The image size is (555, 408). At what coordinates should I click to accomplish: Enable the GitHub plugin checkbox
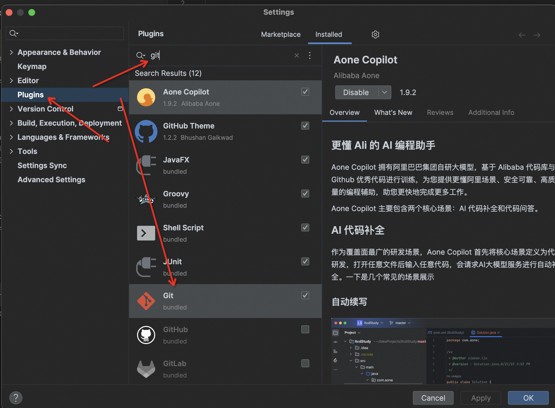tap(305, 329)
